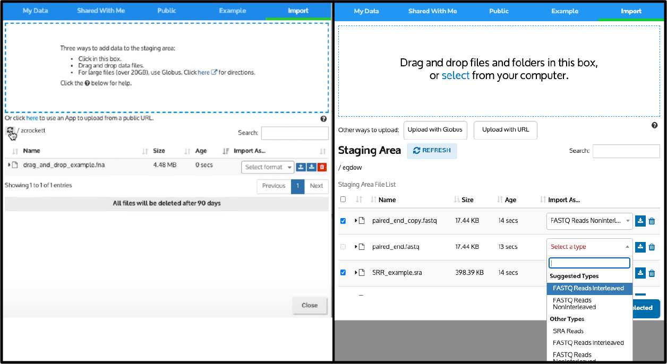Uncheck the paired_end_copy.fastq checkbox
The height and width of the screenshot is (364, 667).
[343, 221]
